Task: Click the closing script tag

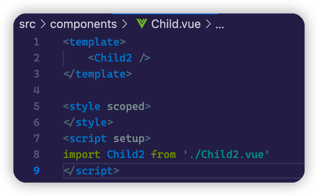Action: pos(91,171)
